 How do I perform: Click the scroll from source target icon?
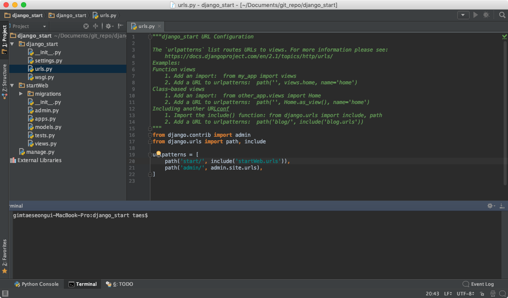point(86,26)
